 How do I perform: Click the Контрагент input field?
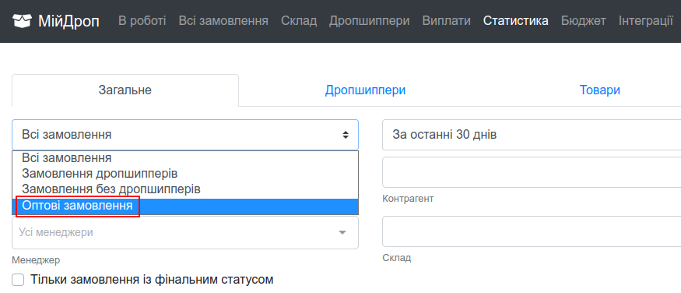pyautogui.click(x=532, y=172)
